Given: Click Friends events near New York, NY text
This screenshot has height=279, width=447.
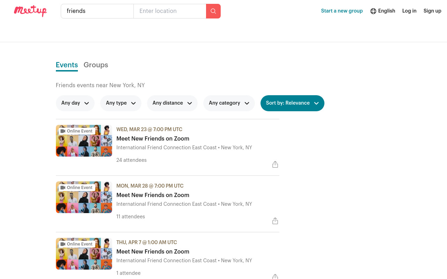Looking at the screenshot, I should pos(100,85).
